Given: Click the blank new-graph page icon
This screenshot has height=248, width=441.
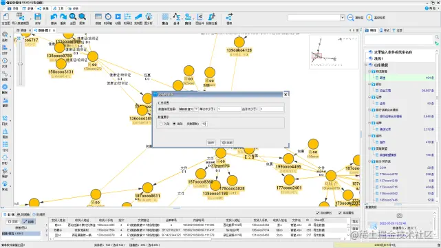Looking at the screenshot, I should point(6,17).
